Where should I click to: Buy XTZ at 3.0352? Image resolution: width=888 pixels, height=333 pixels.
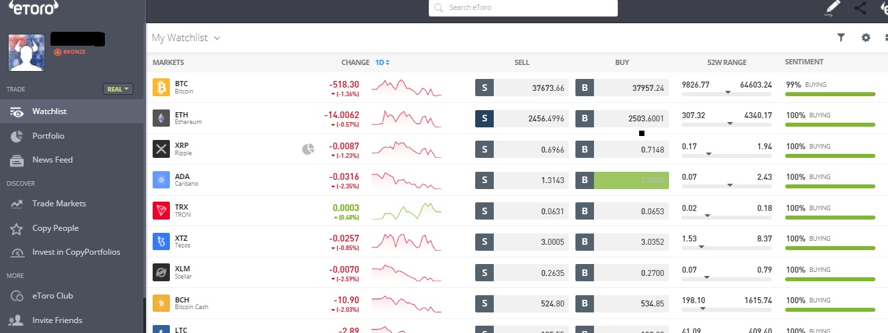click(x=622, y=241)
